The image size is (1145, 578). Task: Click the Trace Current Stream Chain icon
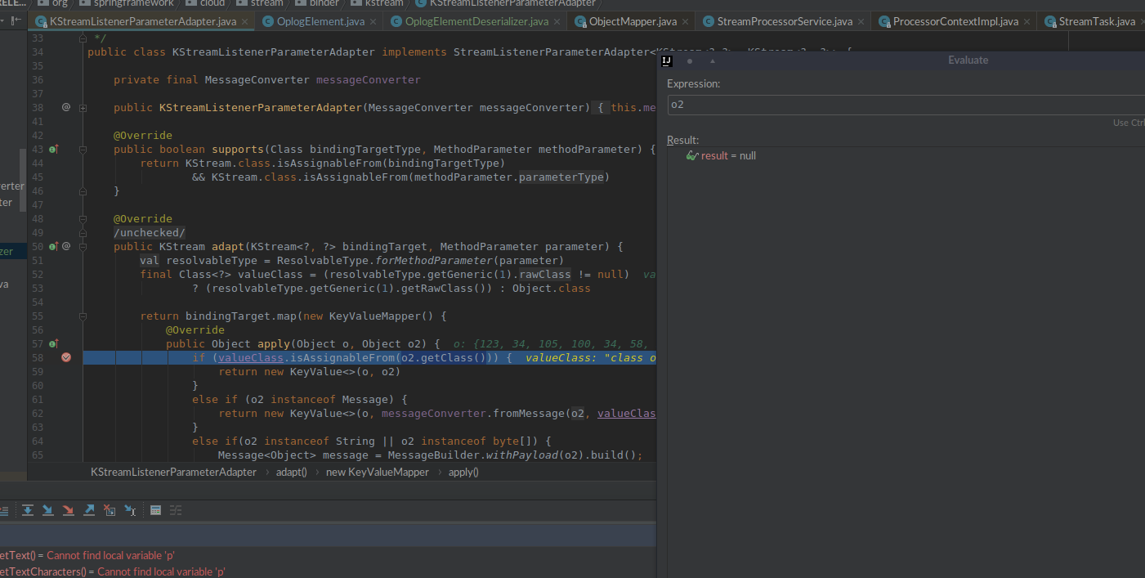tap(176, 510)
